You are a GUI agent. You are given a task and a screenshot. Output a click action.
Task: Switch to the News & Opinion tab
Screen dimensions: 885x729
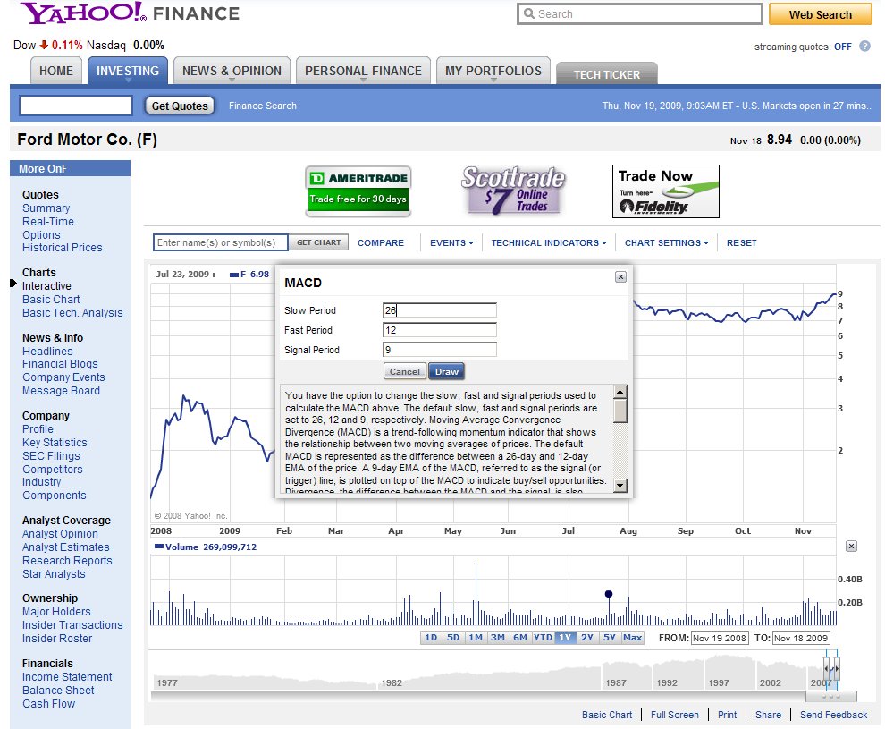click(232, 71)
